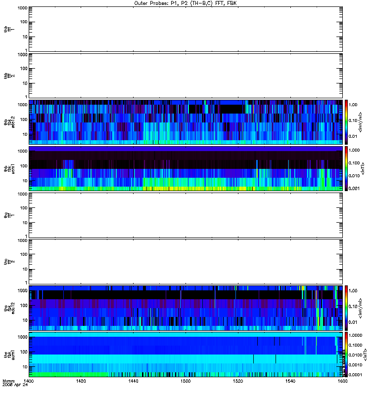Click the empty thb fff 2 plot panel
This screenshot has width=371, height=395.
[186, 76]
